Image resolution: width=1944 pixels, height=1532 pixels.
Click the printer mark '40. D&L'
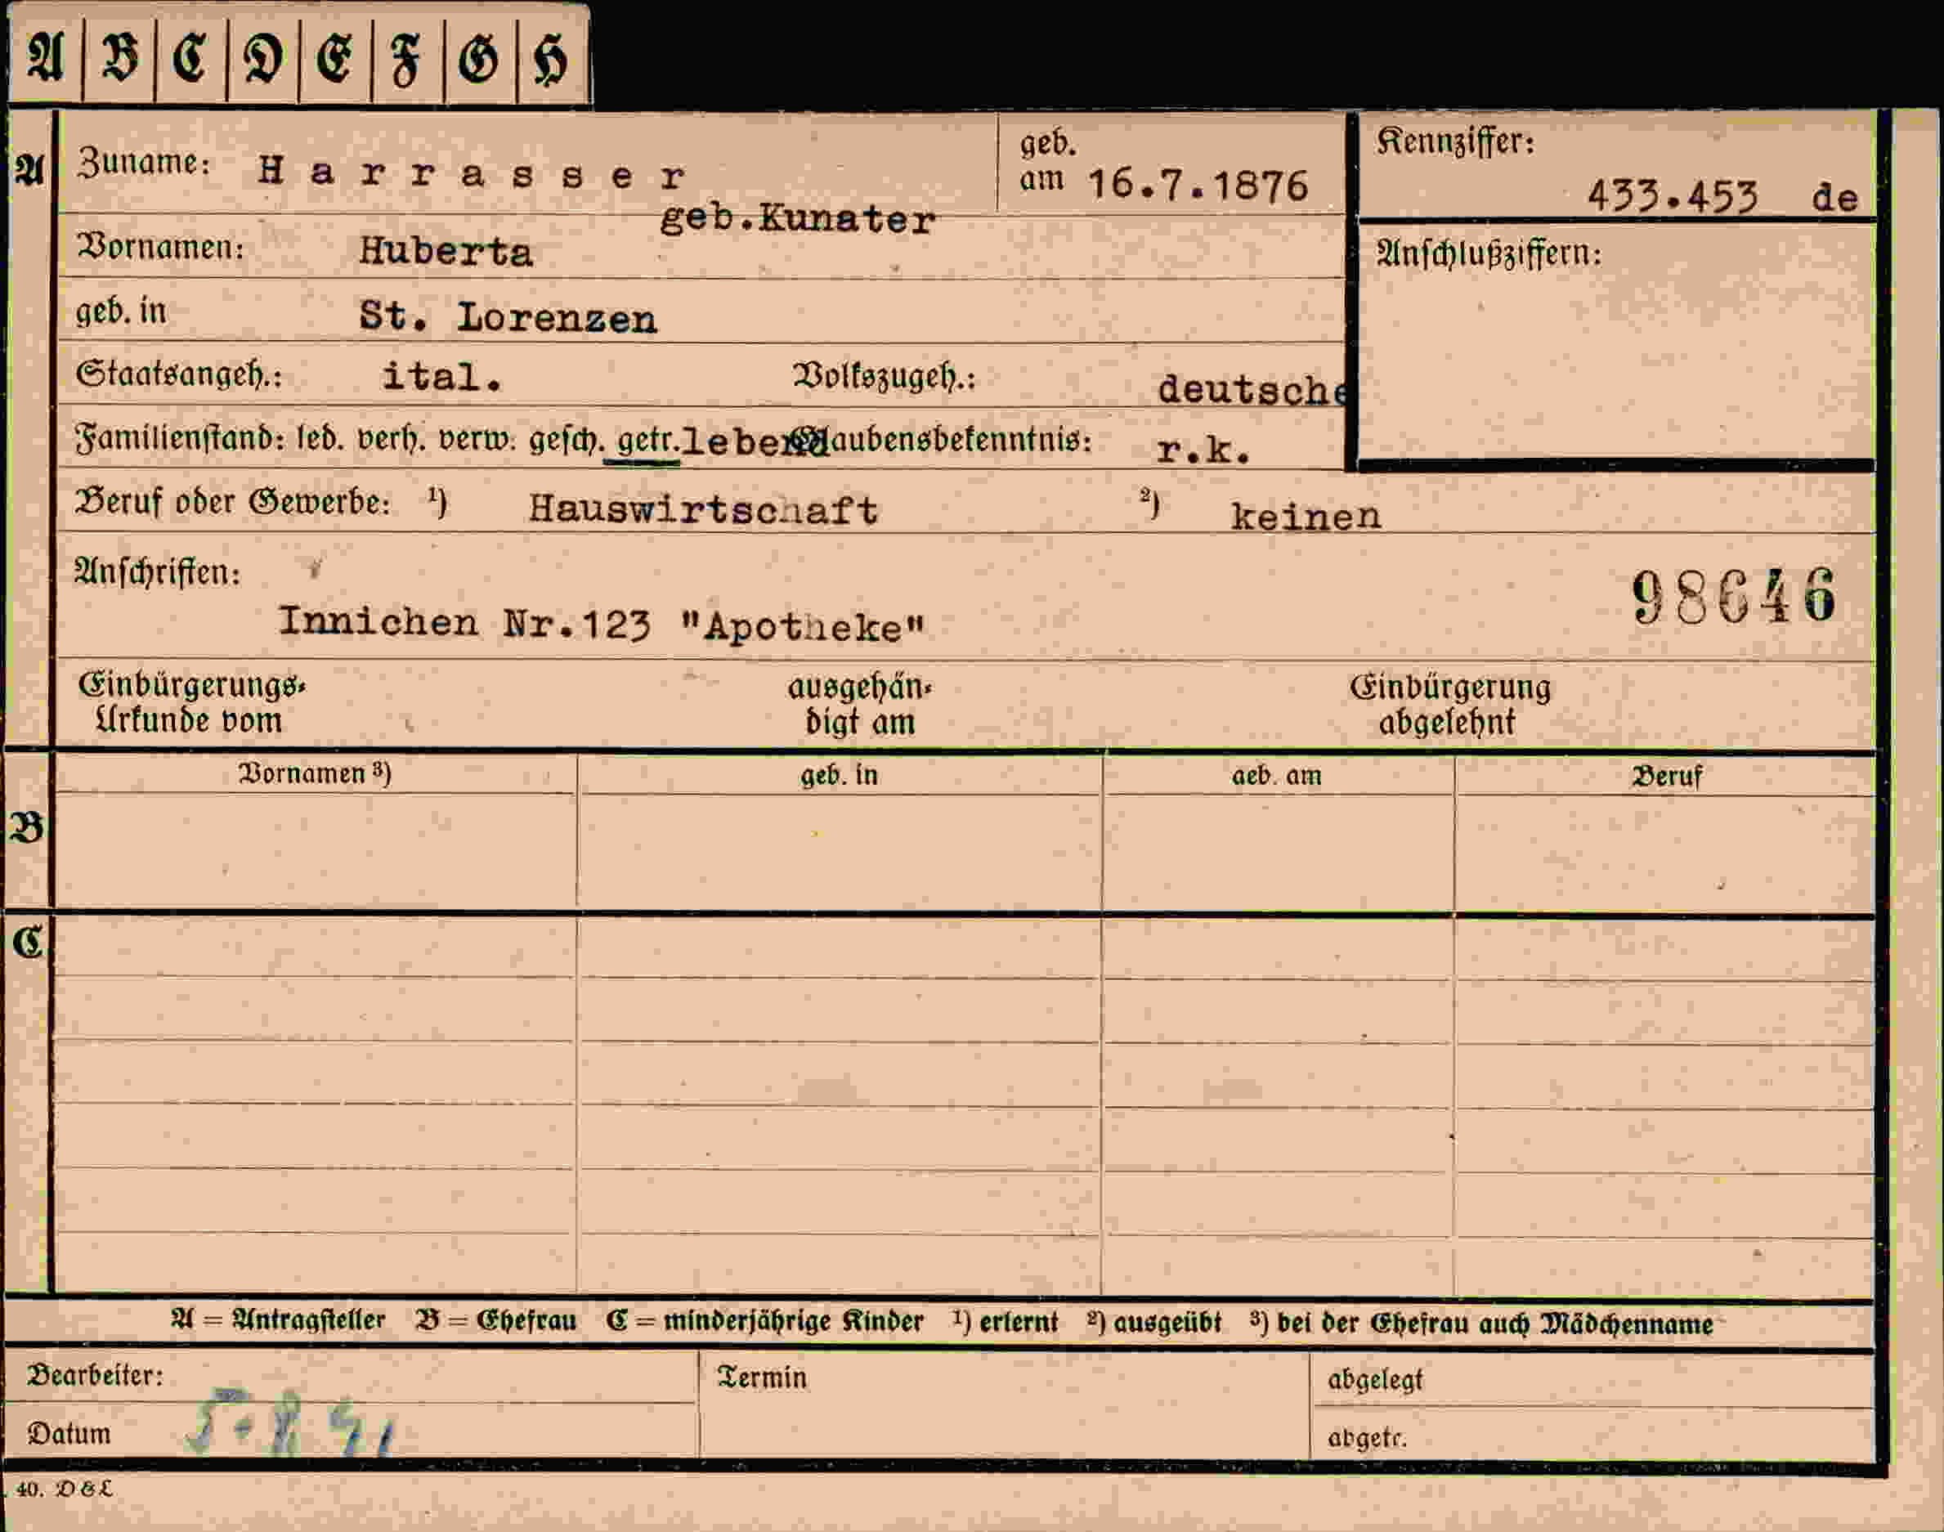(x=64, y=1489)
